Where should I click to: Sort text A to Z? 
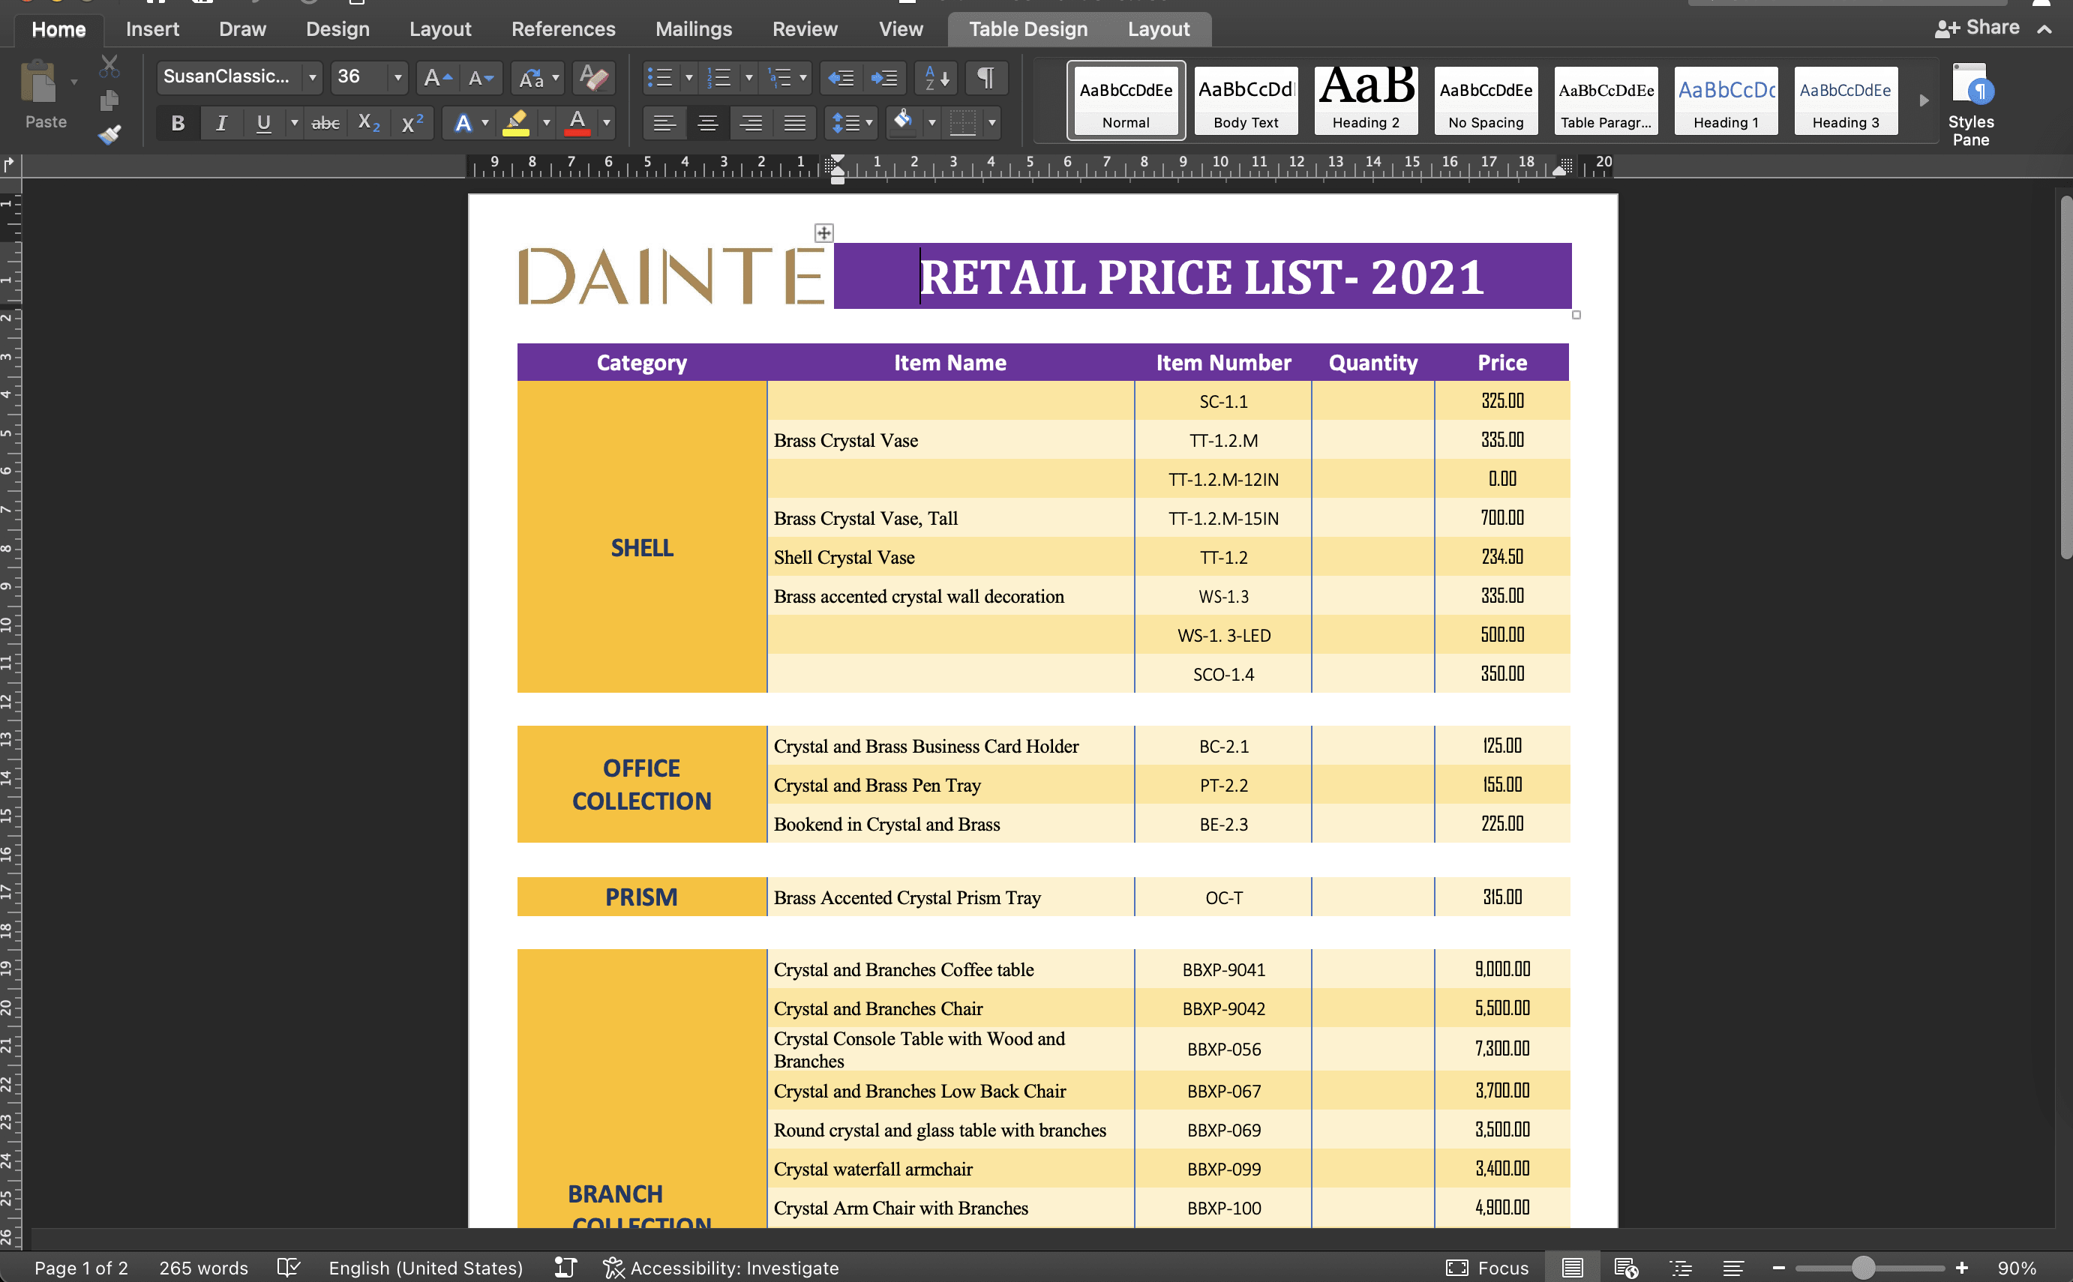[937, 78]
